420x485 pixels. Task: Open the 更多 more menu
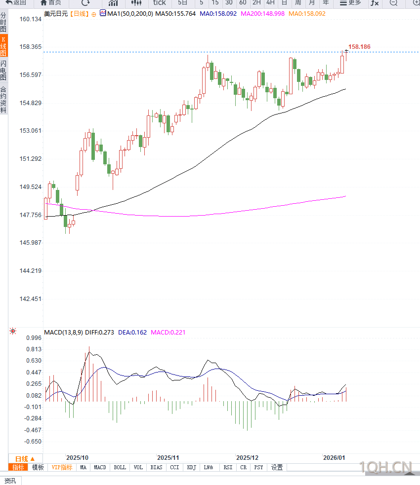350,2
